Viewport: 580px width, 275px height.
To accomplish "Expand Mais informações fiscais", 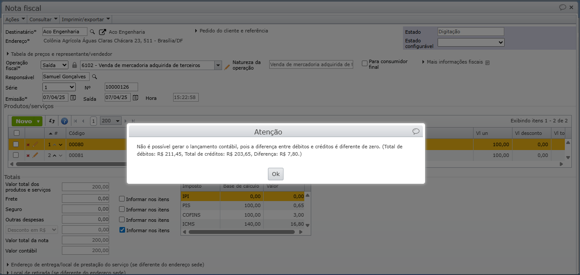I will pyautogui.click(x=452, y=62).
